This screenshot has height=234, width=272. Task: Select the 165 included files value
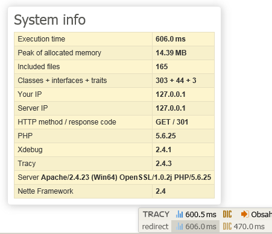pyautogui.click(x=162, y=67)
